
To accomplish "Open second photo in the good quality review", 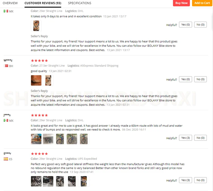I will pos(48,80).
